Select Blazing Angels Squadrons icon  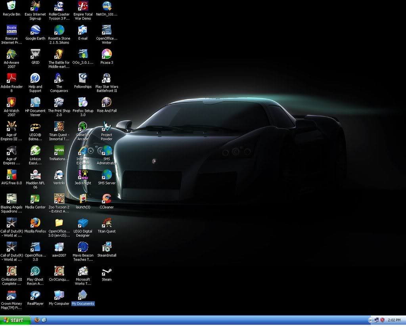[x=11, y=199]
